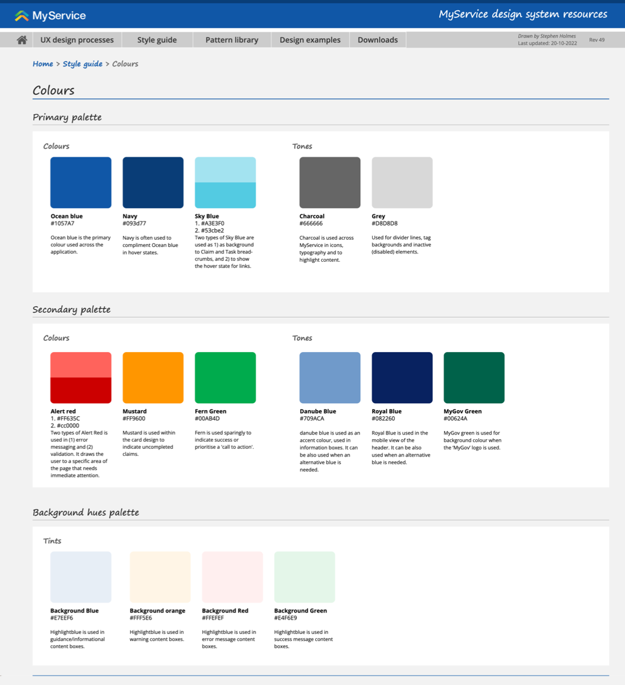Select the Background orange tint swatch
The width and height of the screenshot is (625, 685).
pos(160,577)
